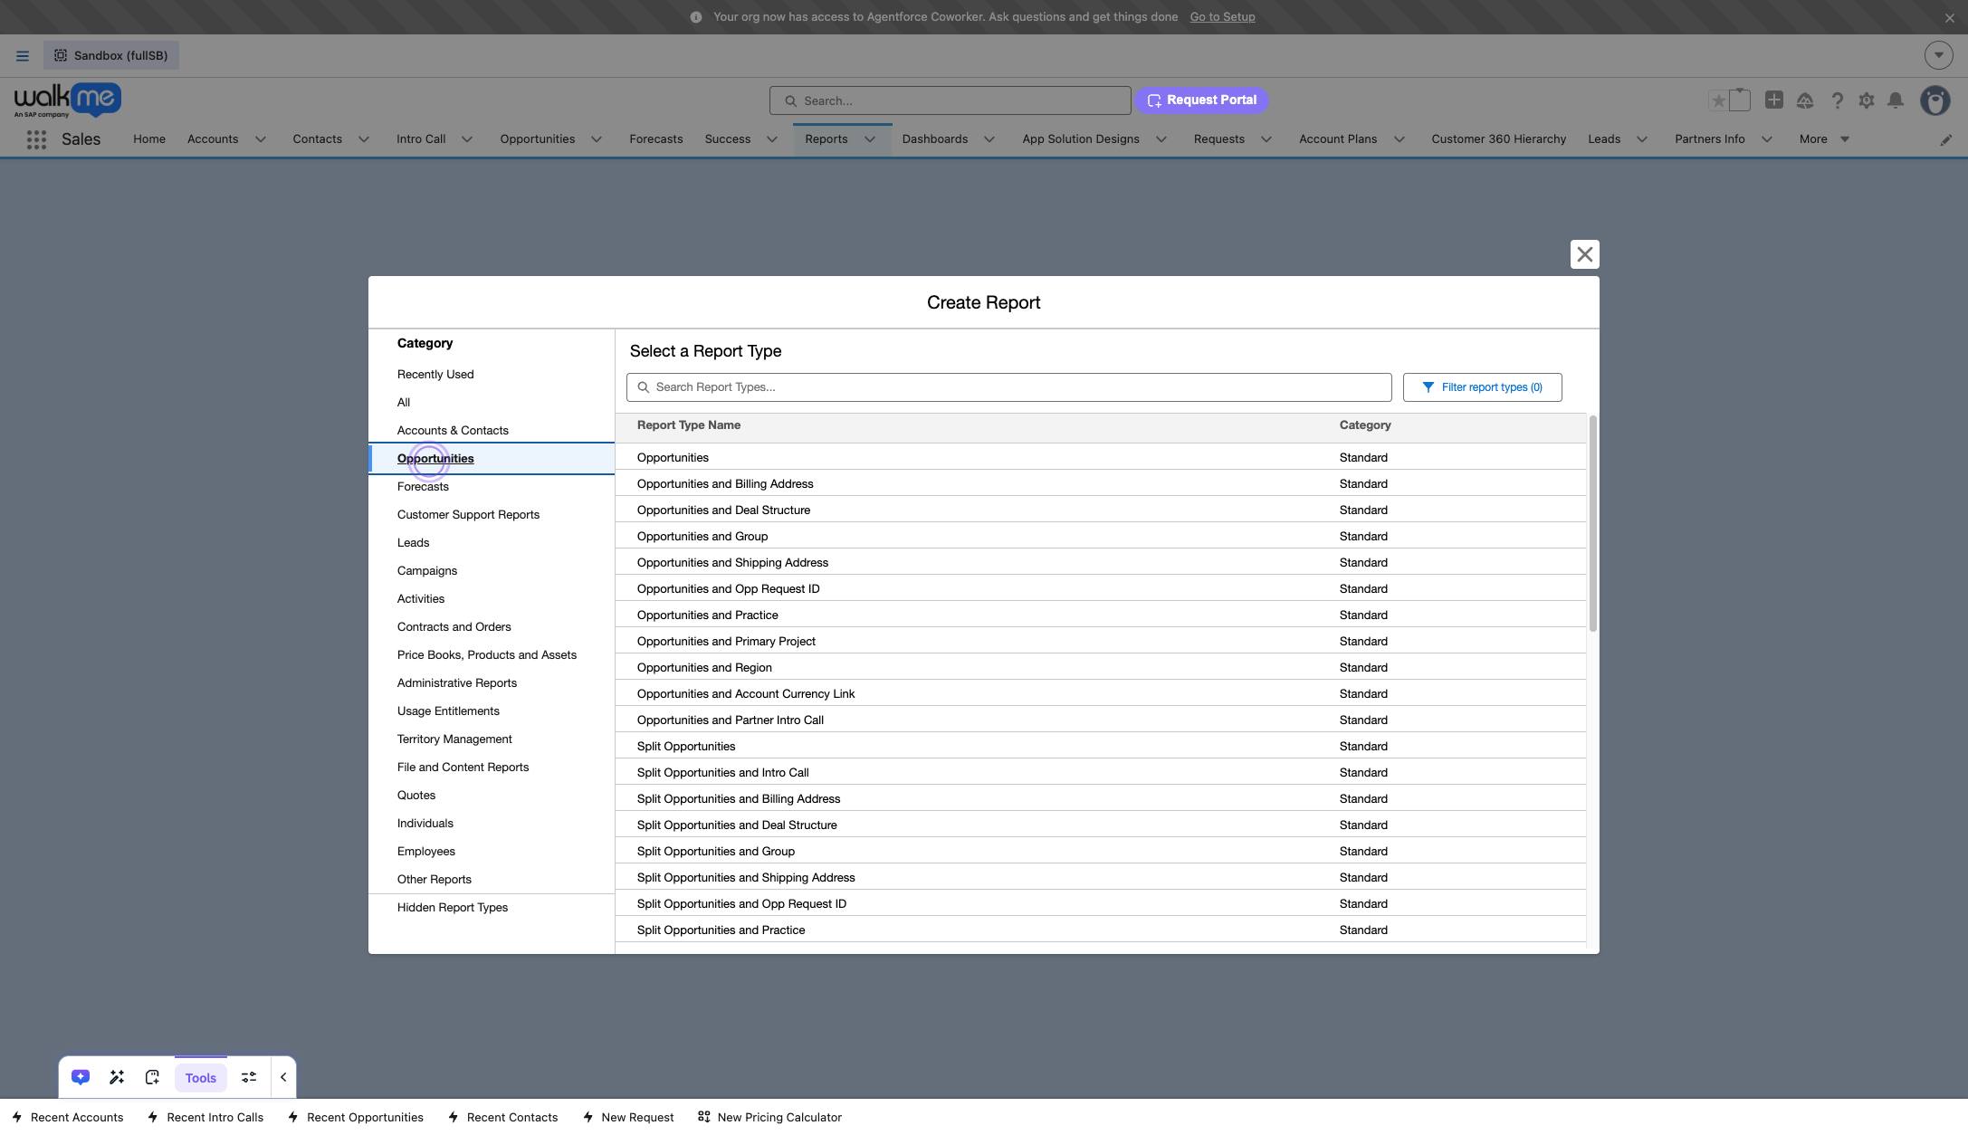
Task: Open Recent Intro Calls utility item
Action: pyautogui.click(x=205, y=1117)
